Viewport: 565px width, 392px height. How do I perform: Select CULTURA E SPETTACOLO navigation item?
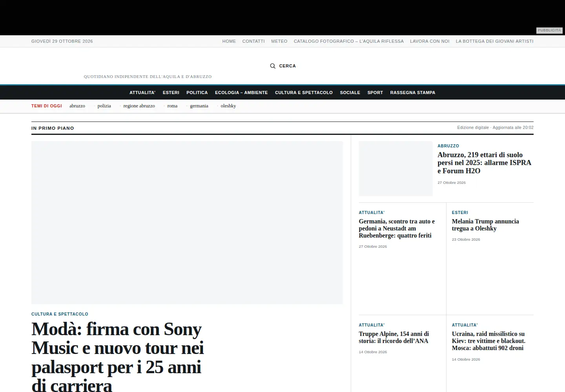304,93
